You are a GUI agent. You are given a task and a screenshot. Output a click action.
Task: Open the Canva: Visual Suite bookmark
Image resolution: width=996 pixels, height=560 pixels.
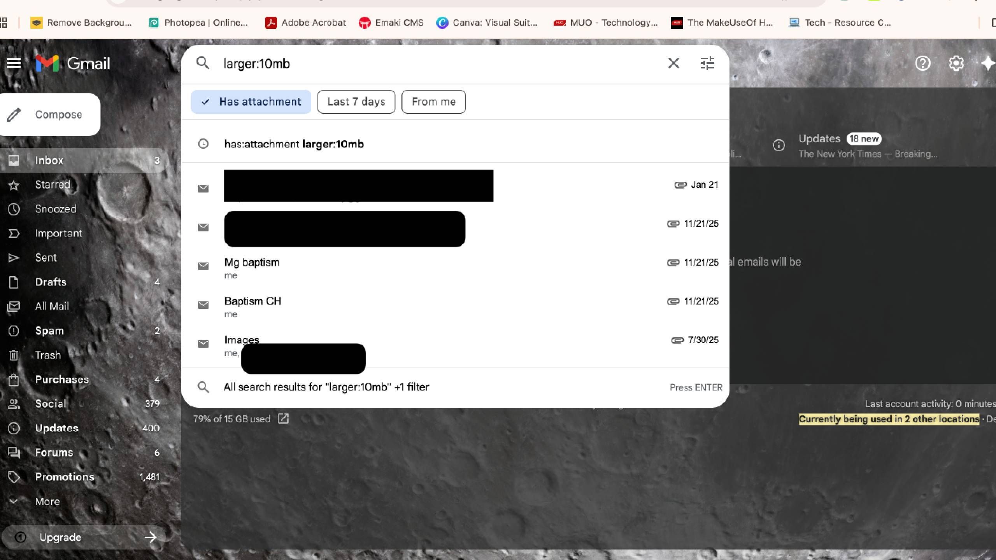pos(487,23)
